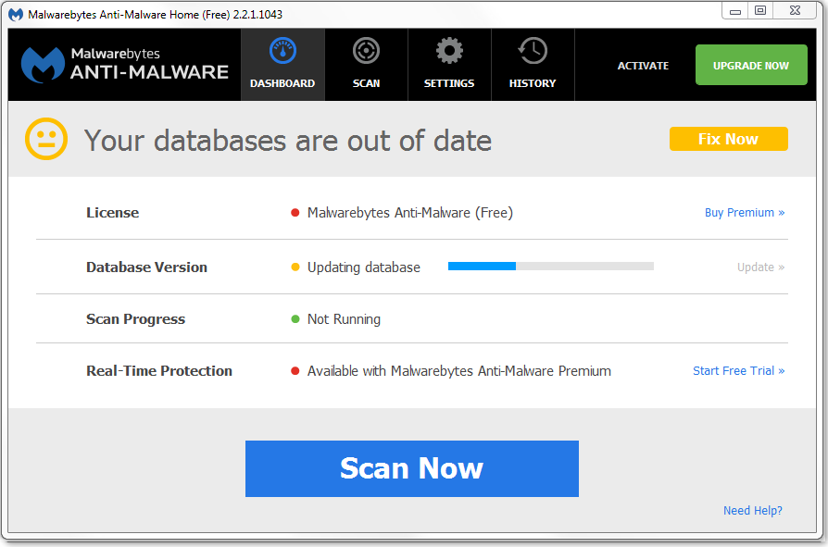The height and width of the screenshot is (547, 828).
Task: Click the yellow neutral face status icon
Action: [x=46, y=139]
